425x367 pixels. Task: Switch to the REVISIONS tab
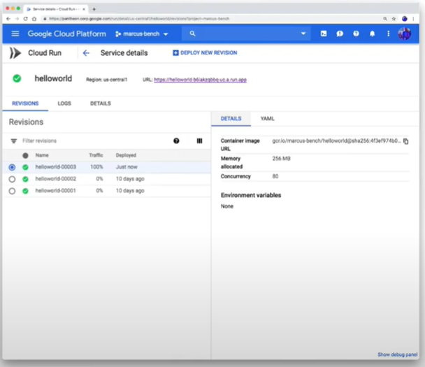click(25, 103)
